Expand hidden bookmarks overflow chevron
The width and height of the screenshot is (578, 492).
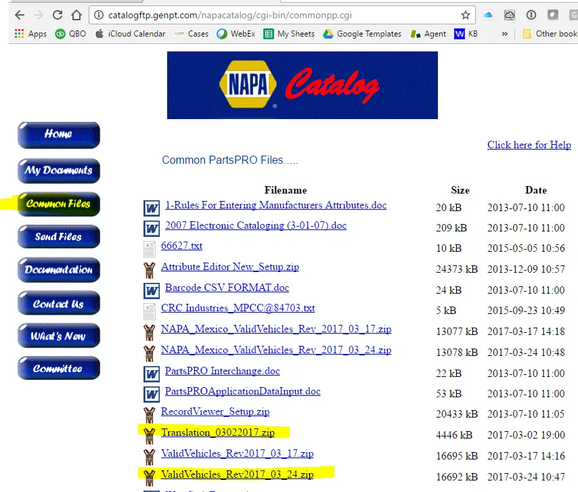pyautogui.click(x=504, y=34)
